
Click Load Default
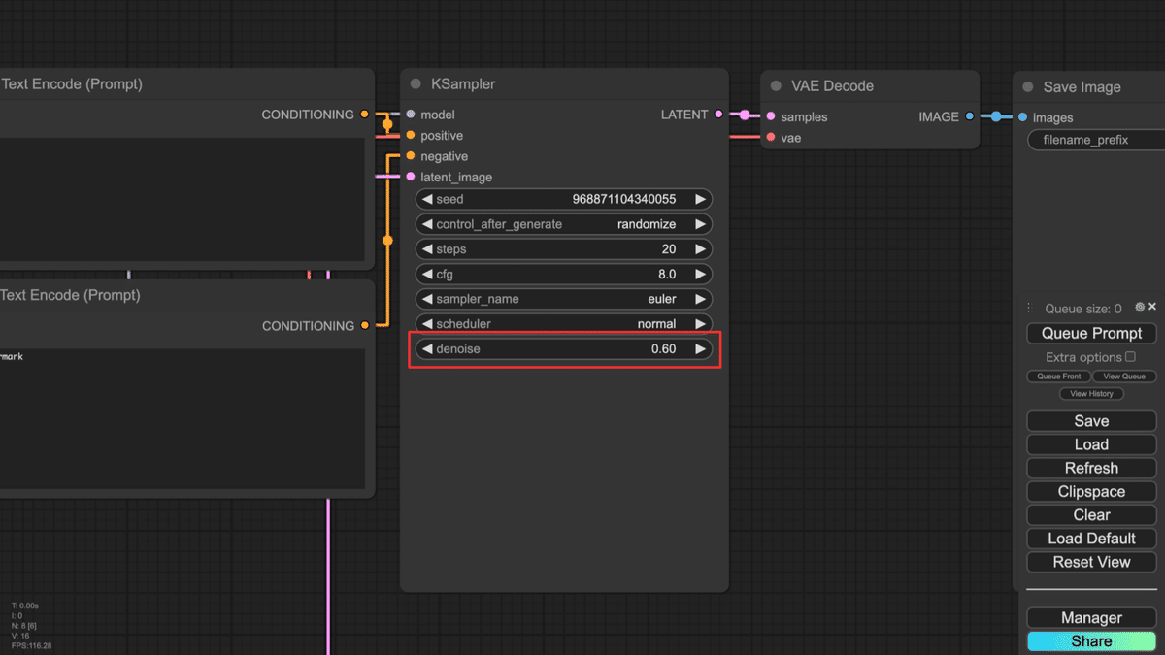coord(1091,539)
